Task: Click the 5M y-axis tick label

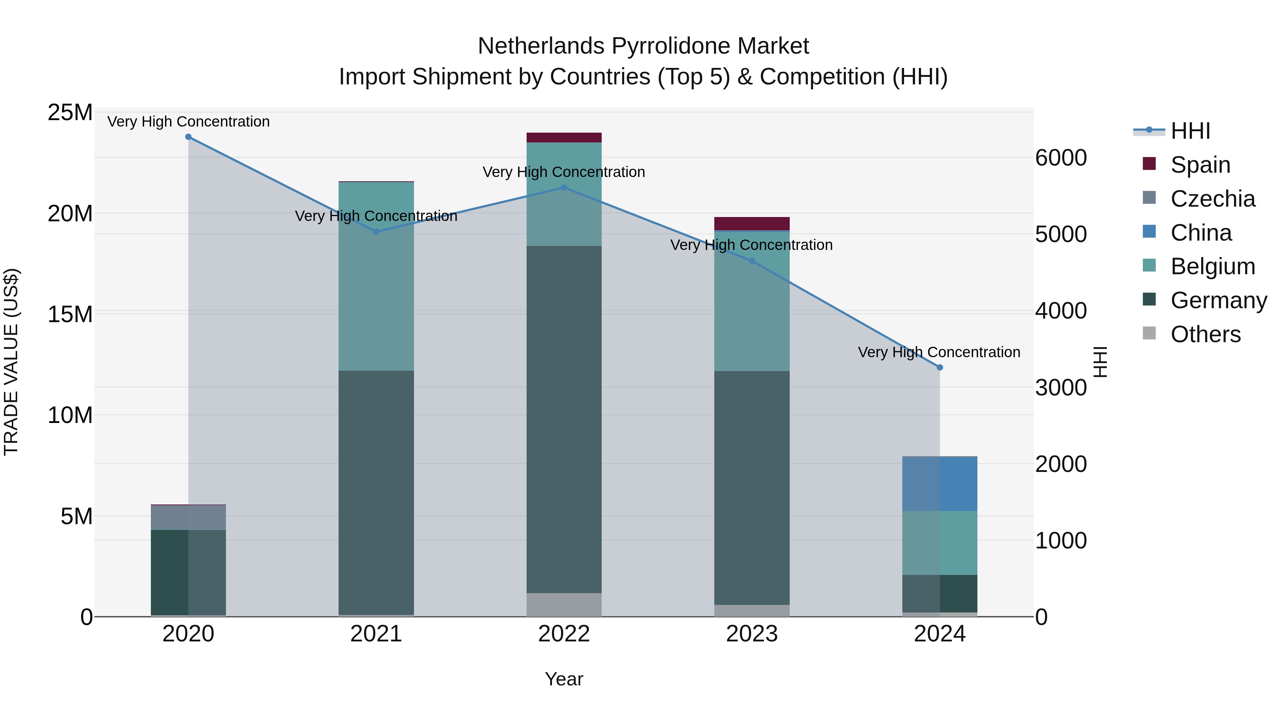Action: point(77,516)
